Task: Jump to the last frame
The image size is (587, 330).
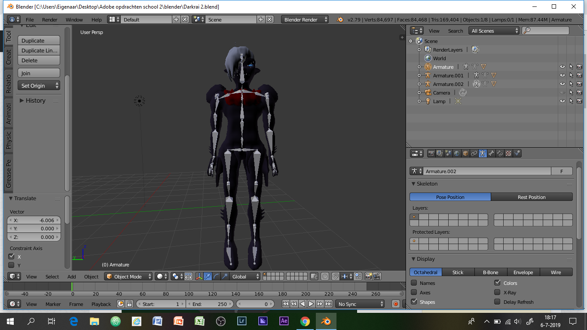Action: point(328,304)
